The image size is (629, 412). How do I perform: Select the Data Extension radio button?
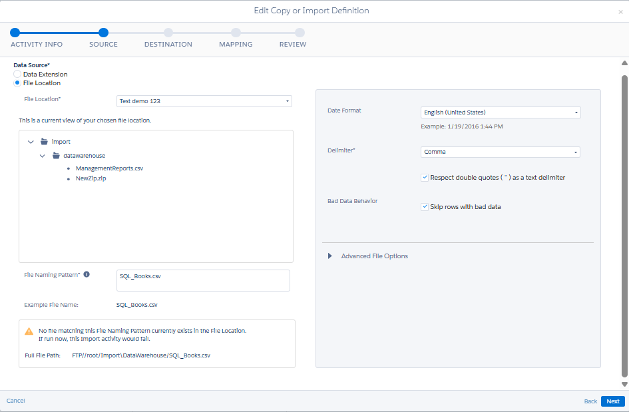coord(17,75)
